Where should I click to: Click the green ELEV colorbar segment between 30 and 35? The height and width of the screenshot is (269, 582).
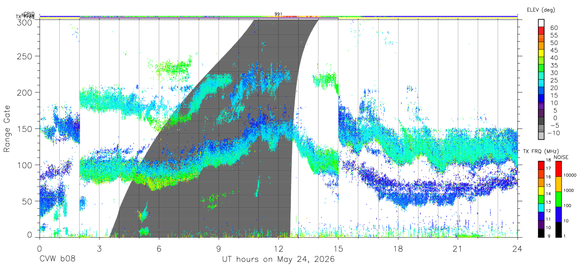coord(542,68)
